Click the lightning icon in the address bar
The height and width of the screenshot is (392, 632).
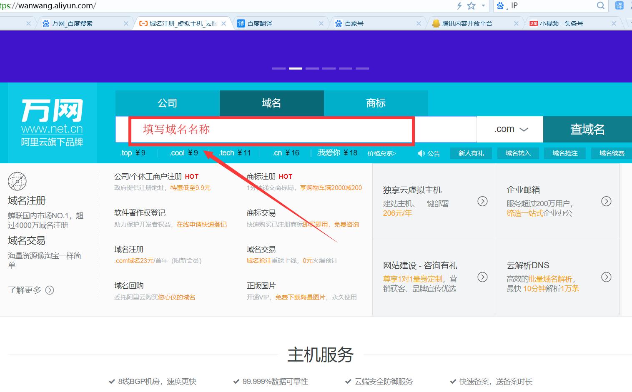tap(460, 6)
